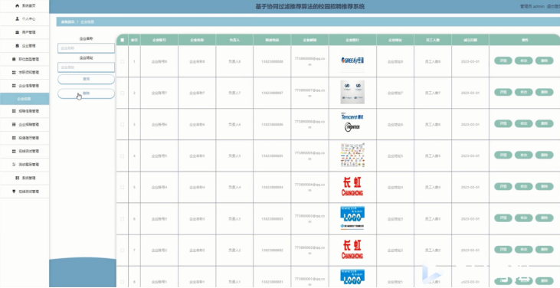Image resolution: width=560 pixels, height=288 pixels.
Task: Open the multi-logo collage image in row 4
Action: [x=352, y=155]
